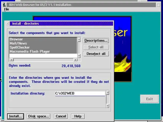Click the Select all button
This screenshot has width=163, height=122.
96,47
